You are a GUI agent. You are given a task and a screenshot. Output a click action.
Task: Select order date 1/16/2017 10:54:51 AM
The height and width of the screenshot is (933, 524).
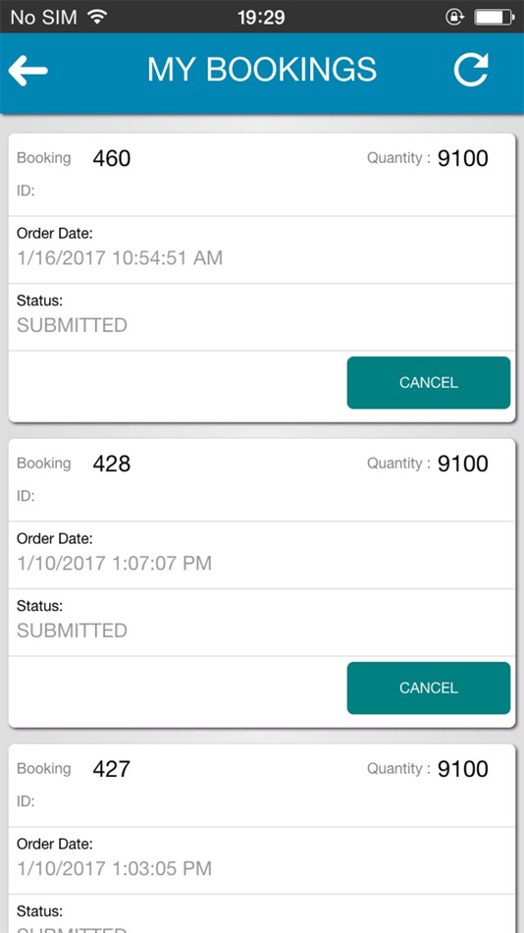(x=120, y=257)
